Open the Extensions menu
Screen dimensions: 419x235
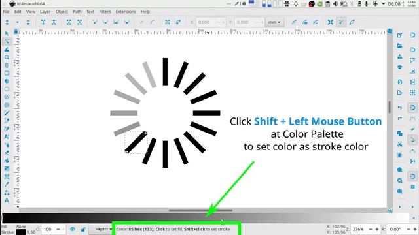tap(126, 12)
